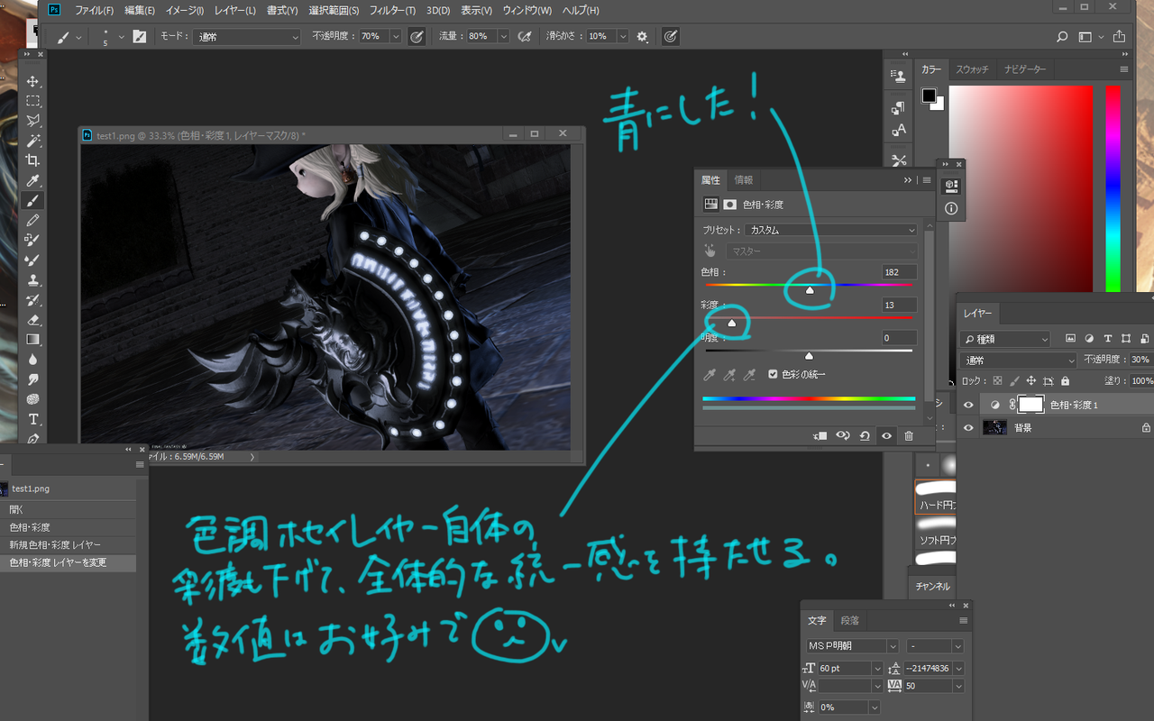Open the ファイル(F) menu
Viewport: 1154px width, 721px height.
click(x=94, y=11)
